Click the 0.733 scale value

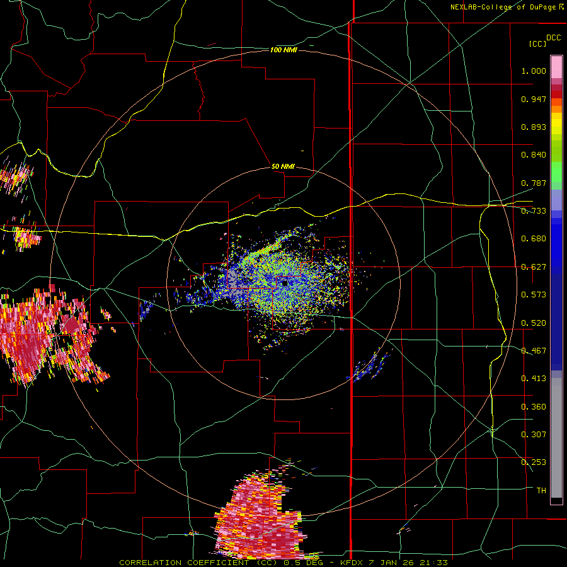(534, 211)
